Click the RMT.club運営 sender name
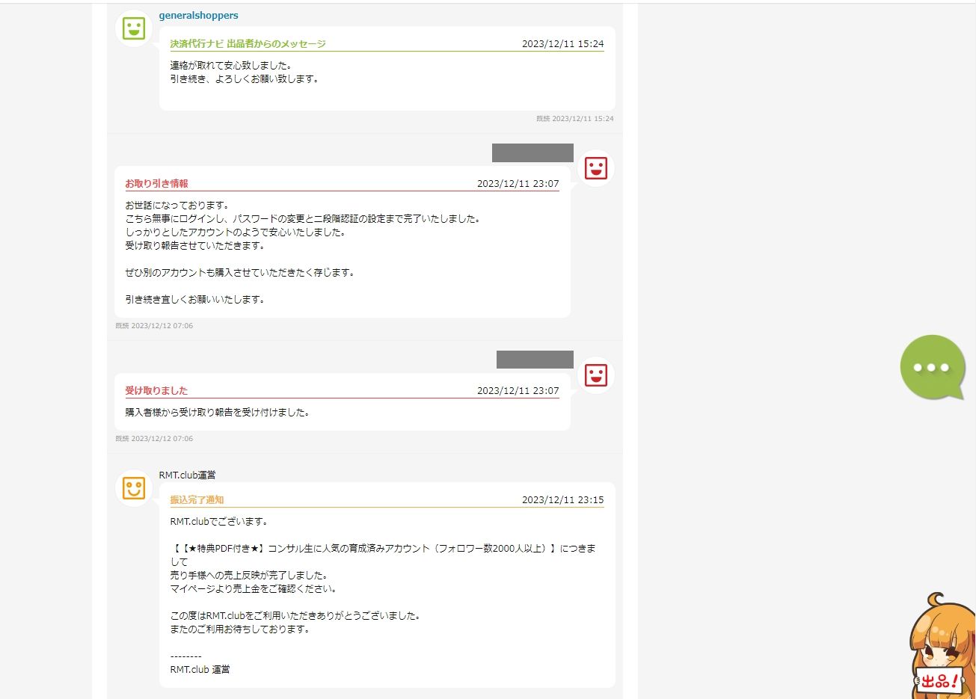 [187, 475]
